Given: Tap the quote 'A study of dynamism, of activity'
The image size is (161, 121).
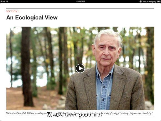Looking at the screenshot, I should click(137, 113).
